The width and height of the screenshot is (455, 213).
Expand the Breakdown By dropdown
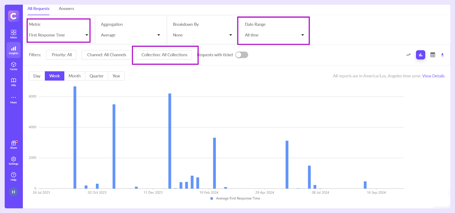coord(203,35)
